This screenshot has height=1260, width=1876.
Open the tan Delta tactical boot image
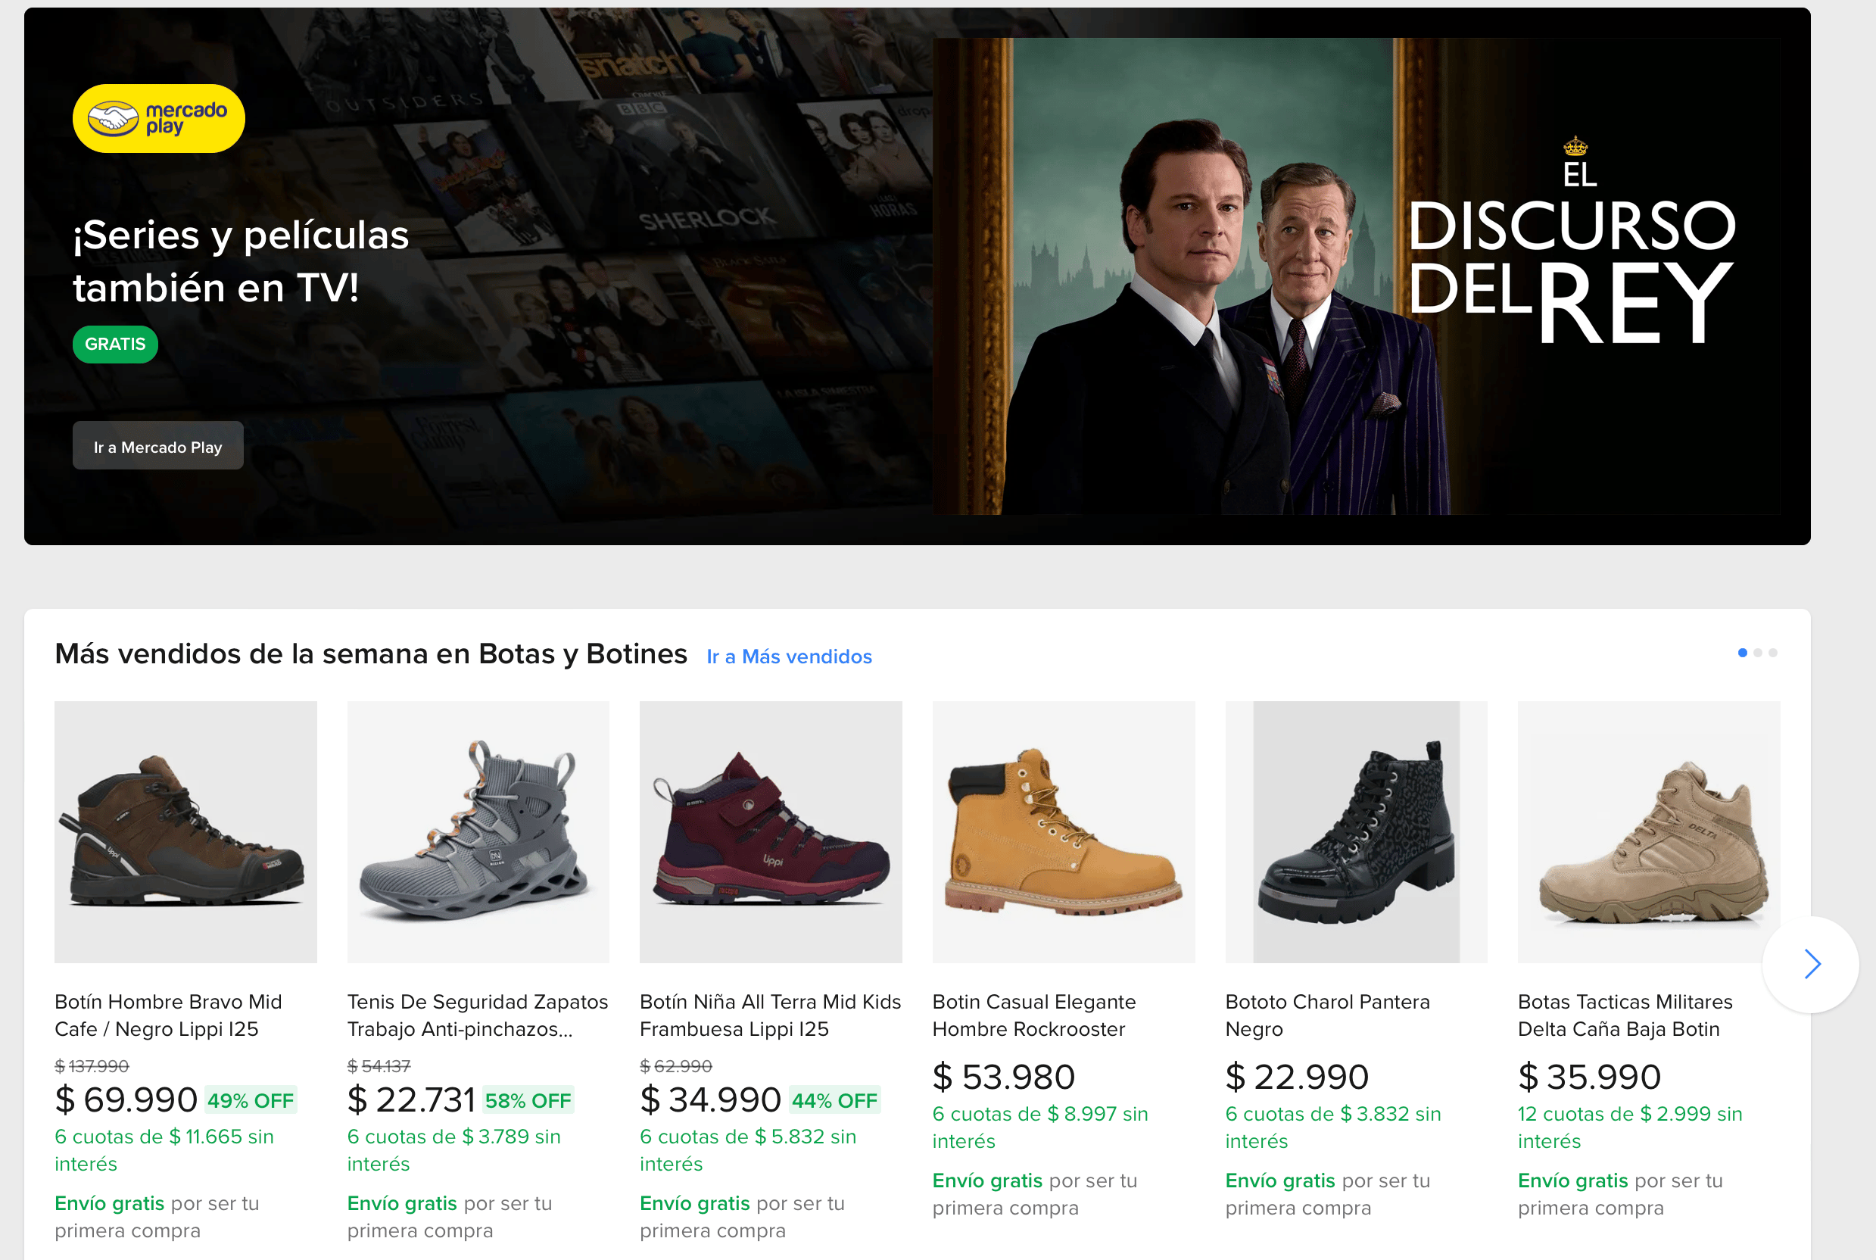coord(1648,831)
